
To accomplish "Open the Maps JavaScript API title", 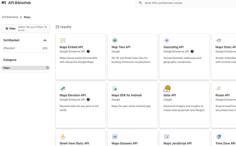I will (x=178, y=143).
